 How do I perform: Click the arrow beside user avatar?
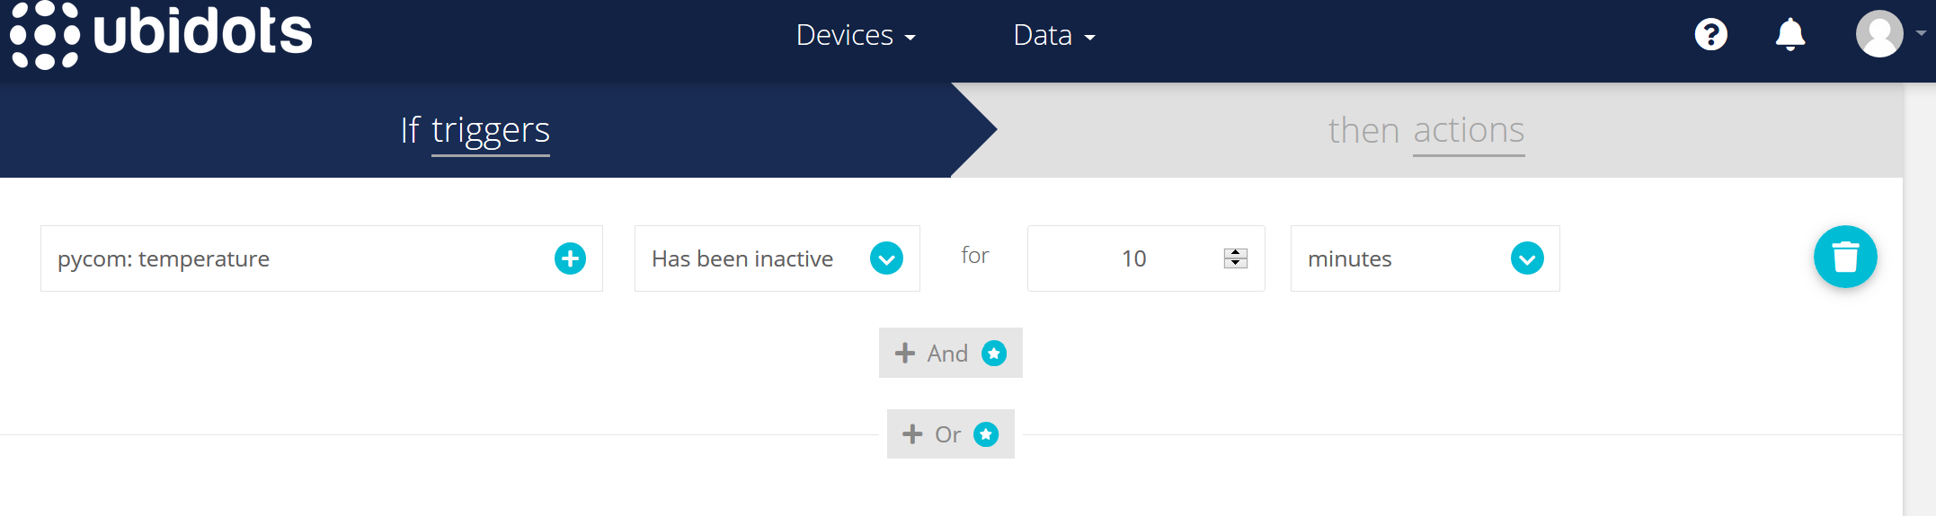[1922, 33]
